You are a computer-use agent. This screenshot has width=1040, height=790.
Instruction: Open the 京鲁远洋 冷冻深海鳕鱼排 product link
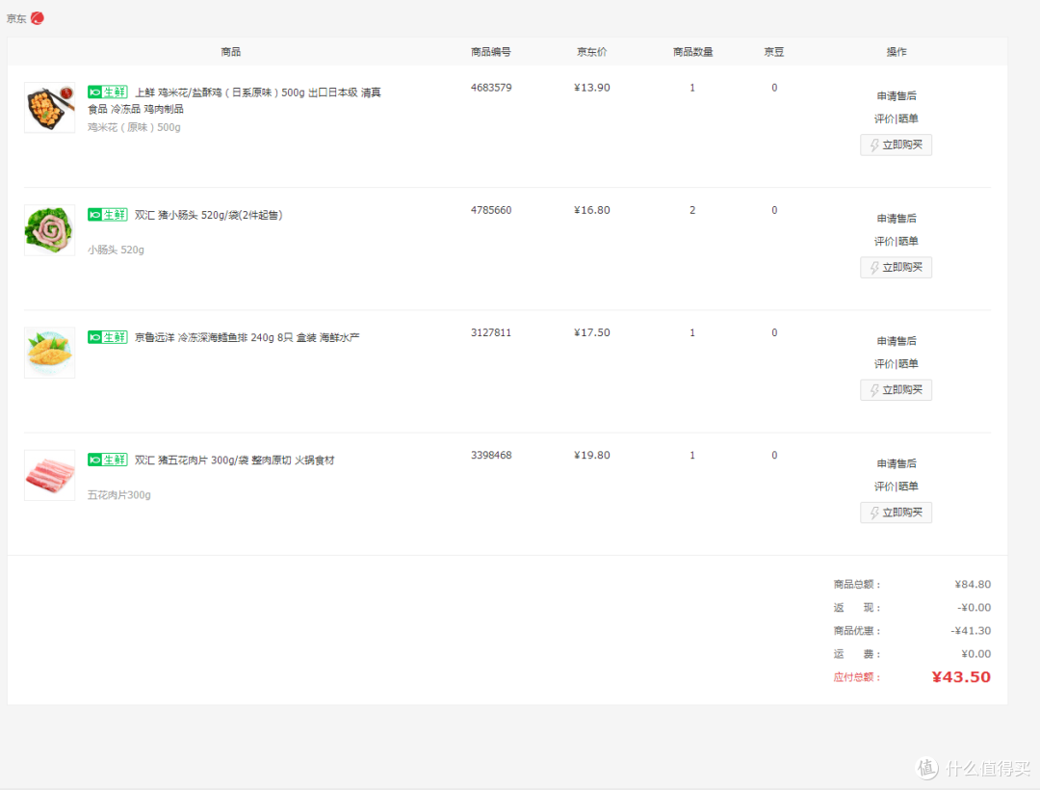[x=247, y=337]
